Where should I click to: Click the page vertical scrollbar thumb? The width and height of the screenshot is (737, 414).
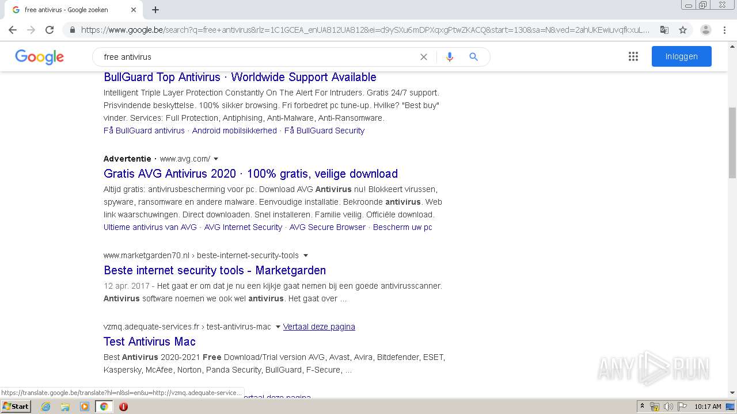coord(732,143)
